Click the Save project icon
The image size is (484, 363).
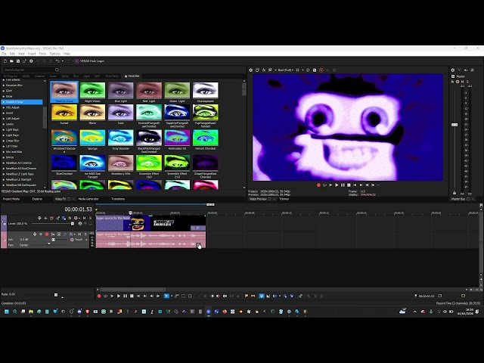coord(18,61)
